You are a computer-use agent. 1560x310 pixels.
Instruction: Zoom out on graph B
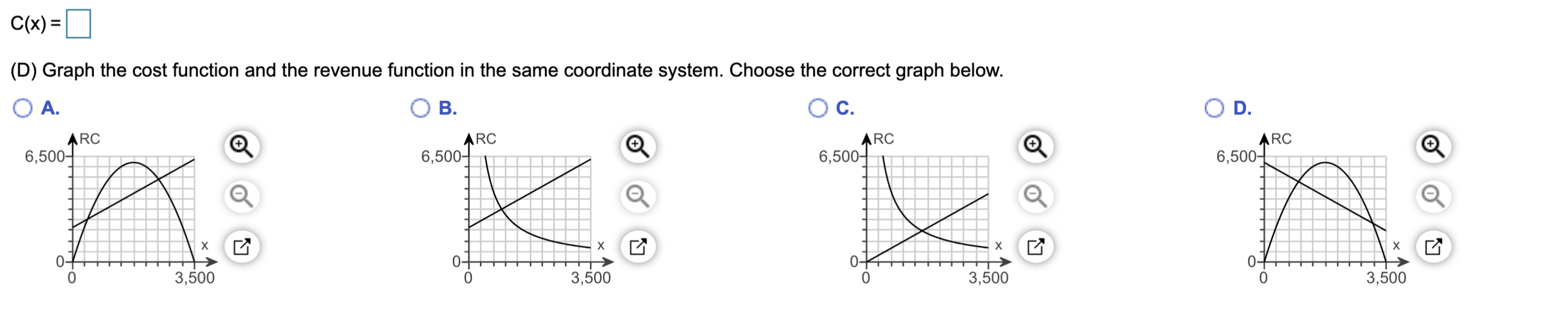coord(637,196)
